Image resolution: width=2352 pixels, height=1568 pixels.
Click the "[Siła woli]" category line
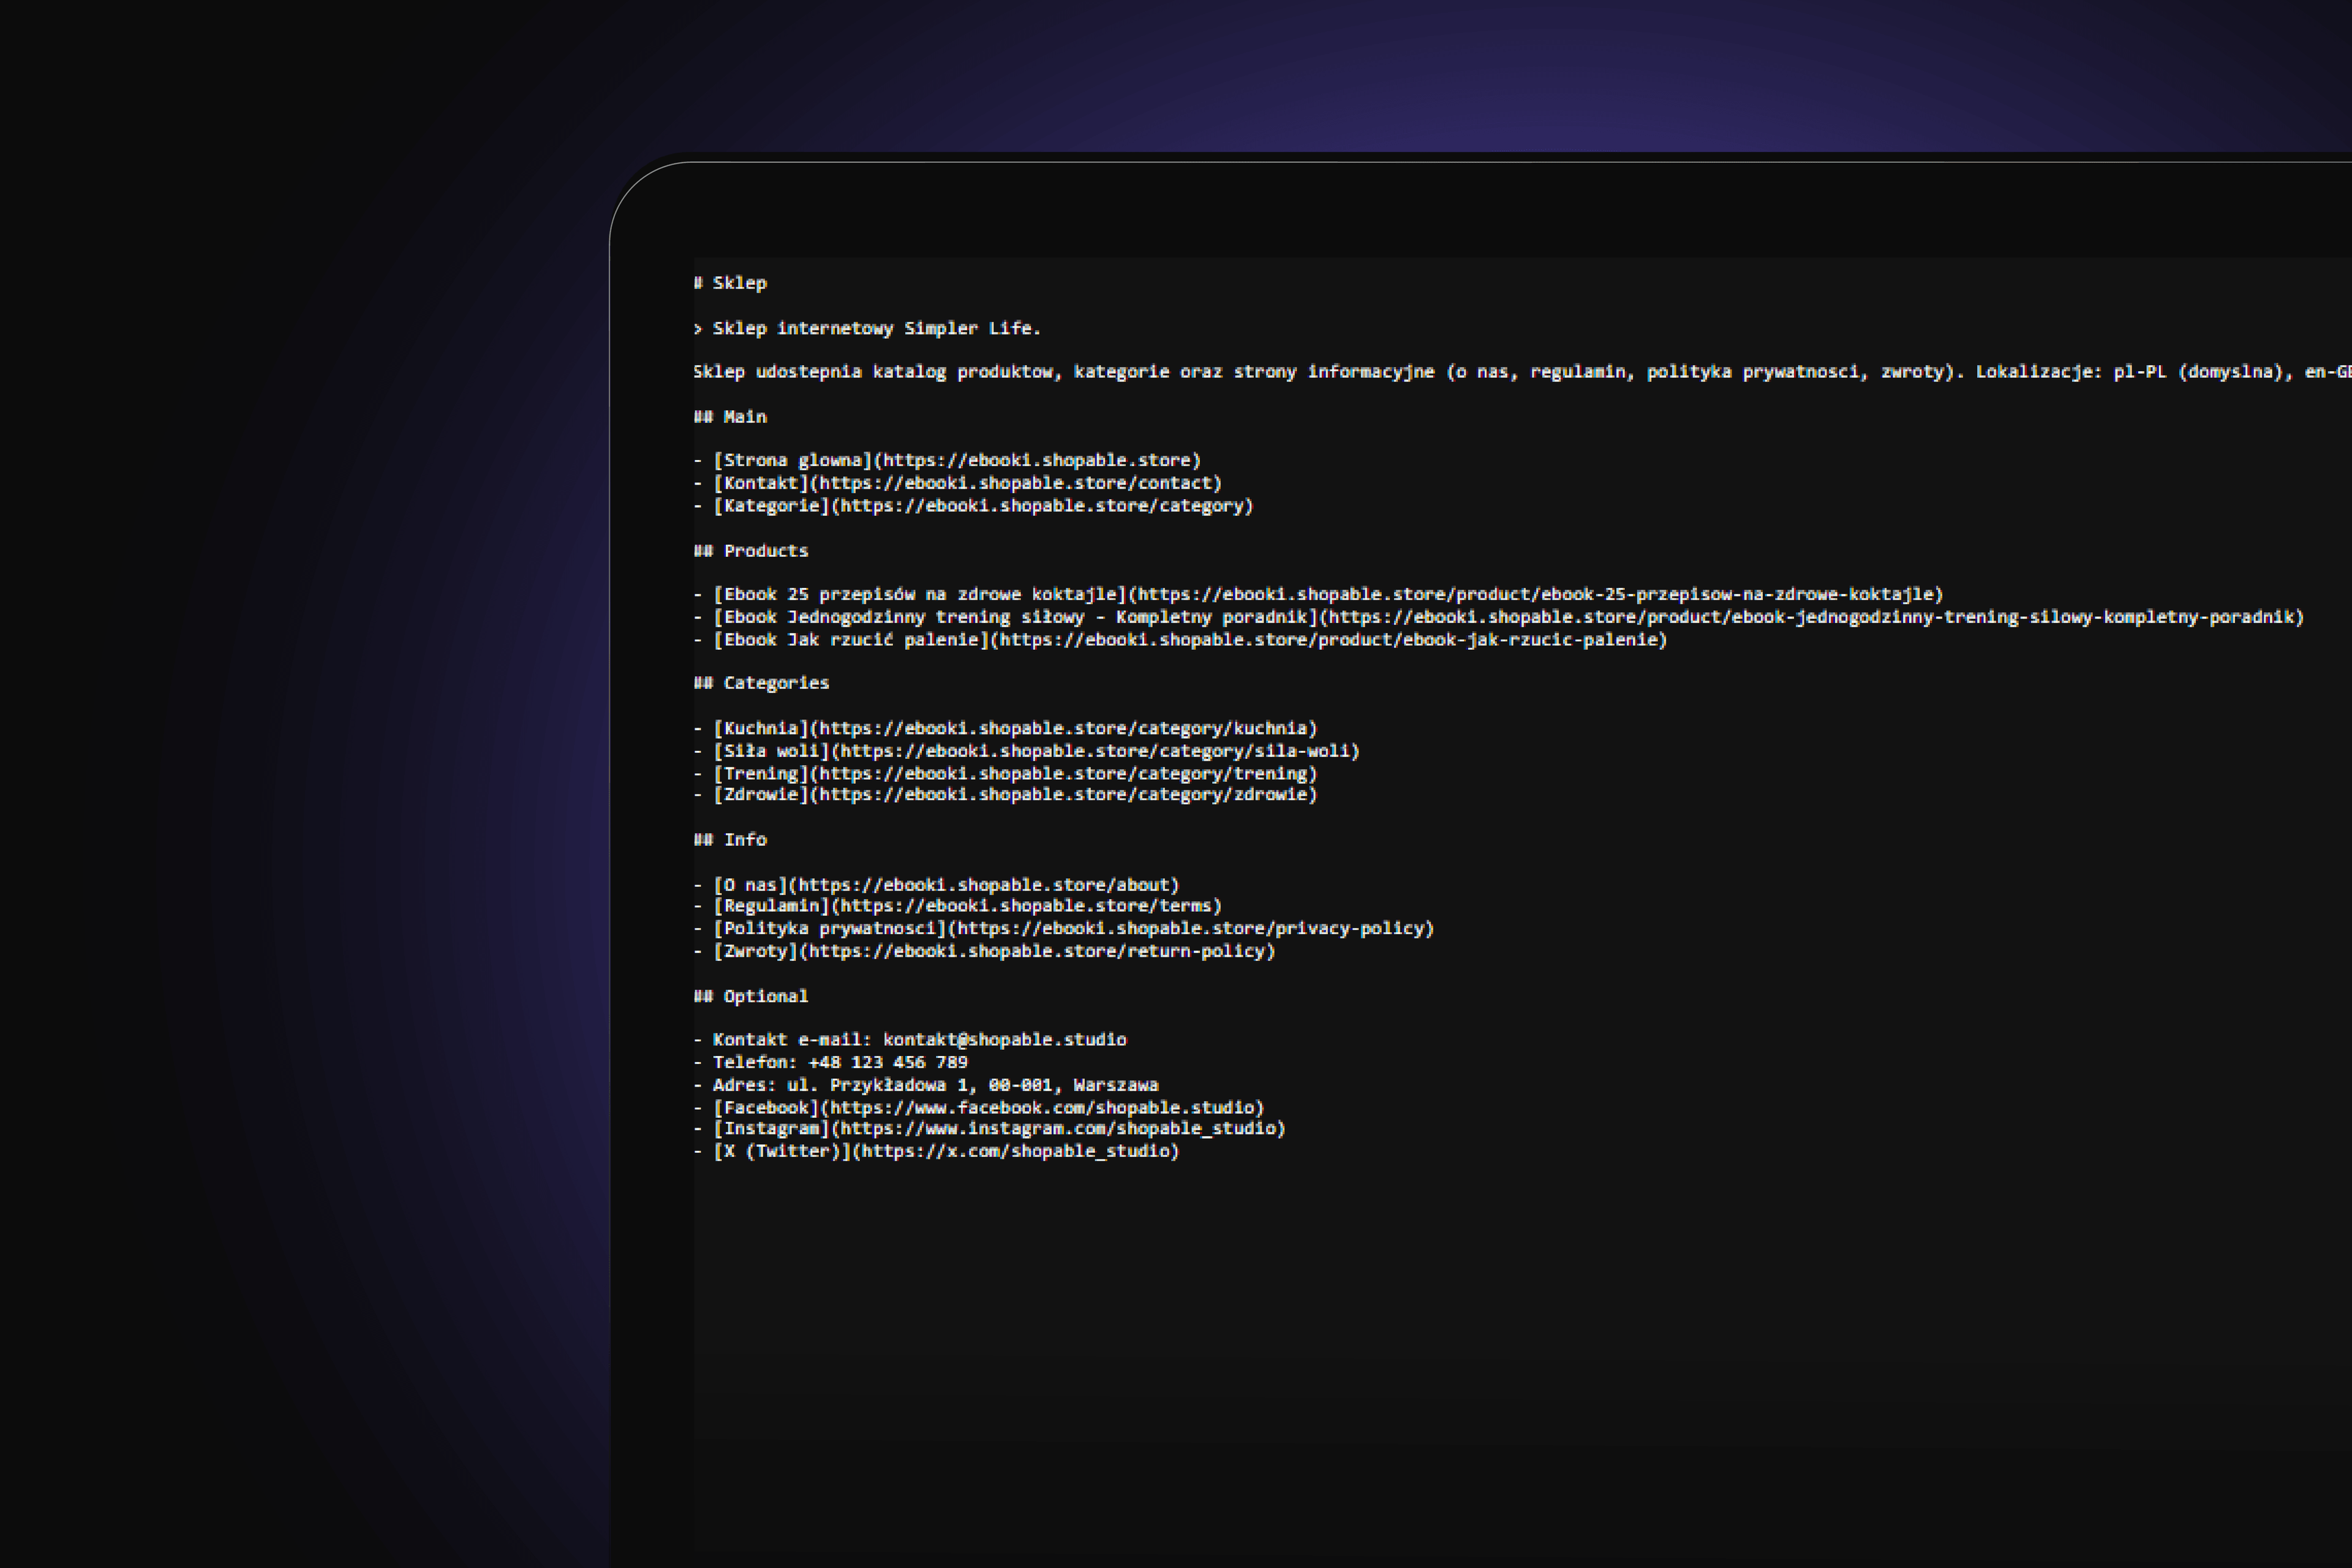click(1027, 751)
